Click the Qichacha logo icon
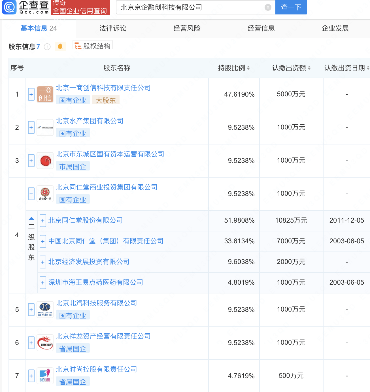This screenshot has width=370, height=392. point(9,7)
